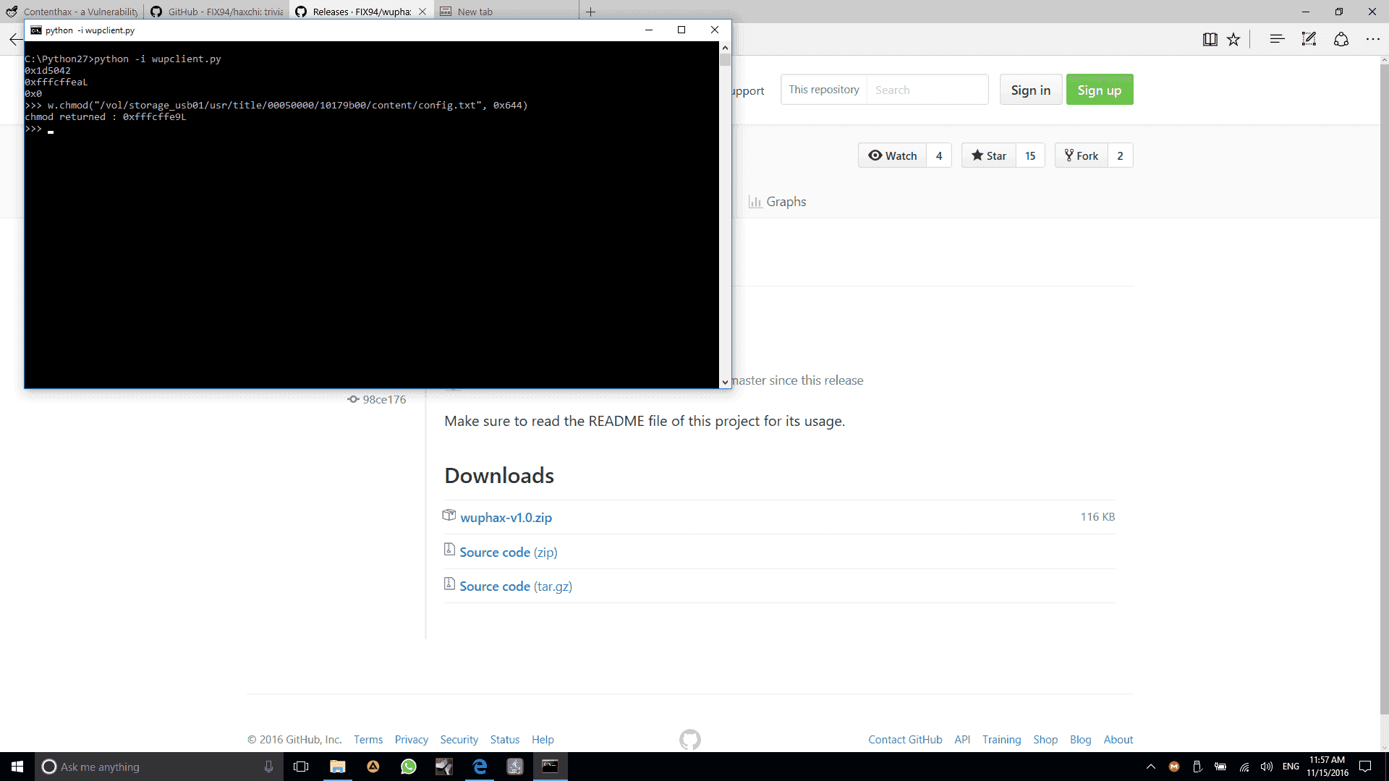The width and height of the screenshot is (1389, 781).
Task: Open the forks count 2
Action: 1120,155
